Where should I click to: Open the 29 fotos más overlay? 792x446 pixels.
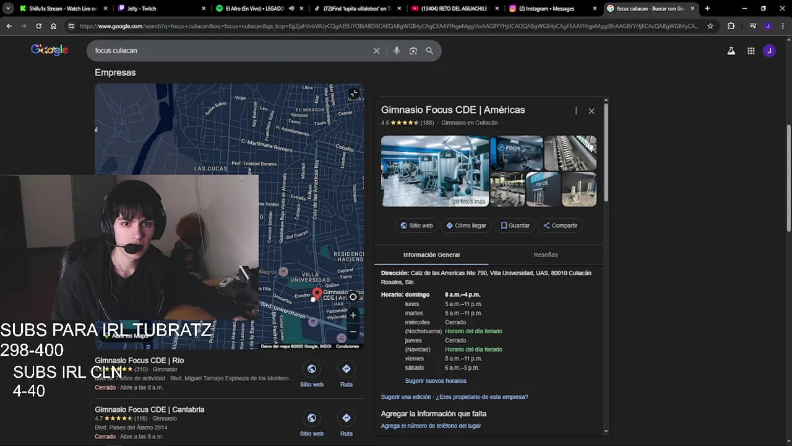pyautogui.click(x=468, y=202)
